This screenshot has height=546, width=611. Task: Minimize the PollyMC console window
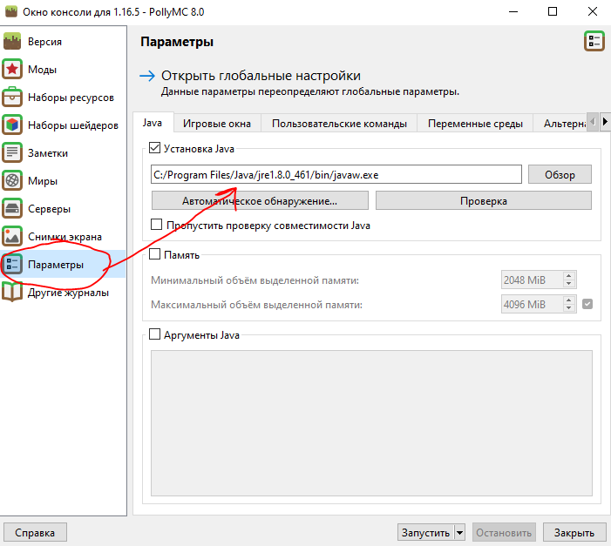point(513,11)
